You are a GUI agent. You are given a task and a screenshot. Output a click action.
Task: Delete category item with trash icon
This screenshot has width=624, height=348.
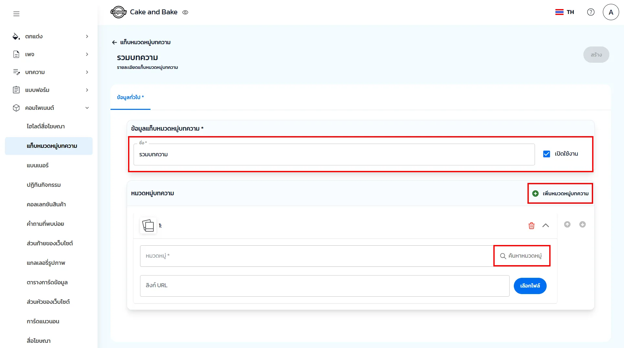click(x=531, y=226)
